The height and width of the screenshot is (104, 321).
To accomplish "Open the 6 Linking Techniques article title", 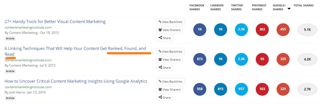I will tap(75, 51).
